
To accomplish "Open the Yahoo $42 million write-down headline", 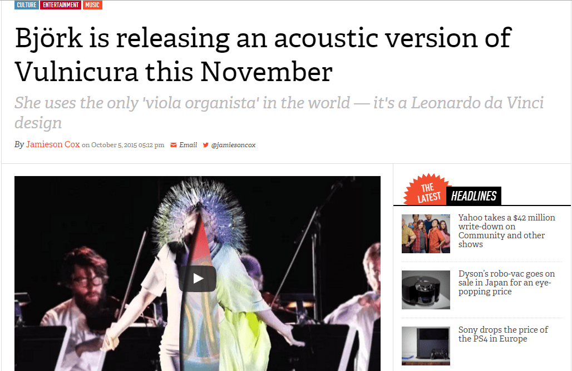I will point(507,231).
